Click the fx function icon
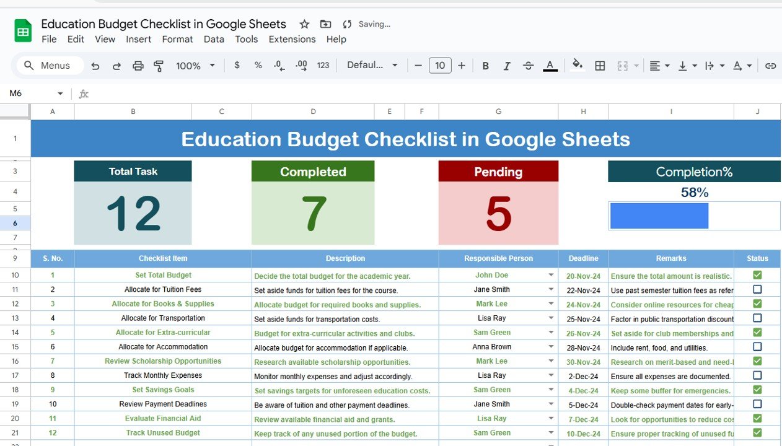 (x=84, y=94)
